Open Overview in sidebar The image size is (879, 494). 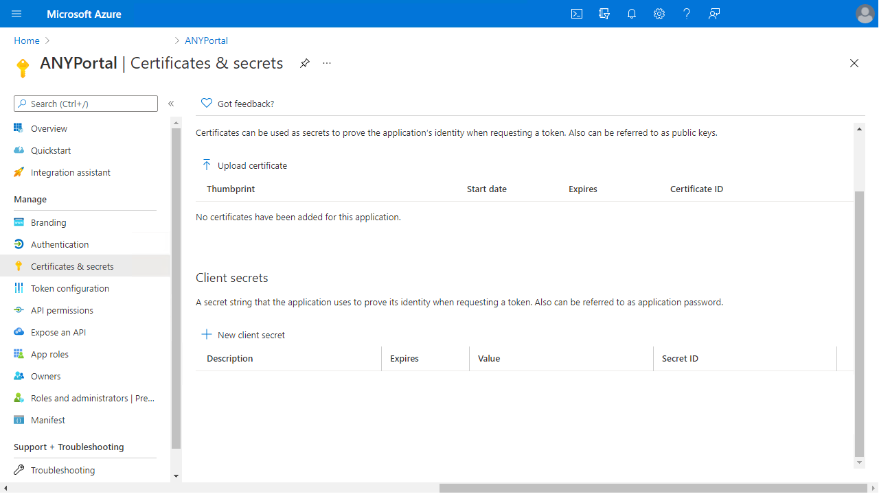click(x=49, y=128)
